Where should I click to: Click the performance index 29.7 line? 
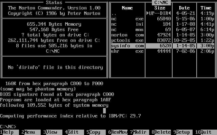[71, 116]
